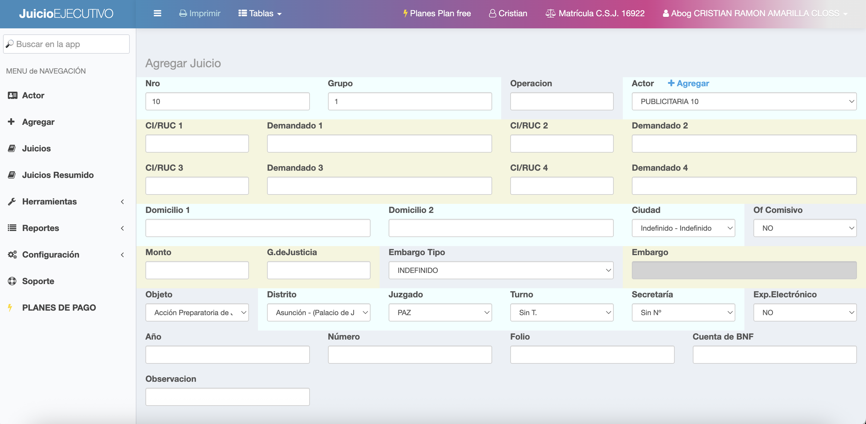This screenshot has height=424, width=866.
Task: Click the lightning icon for PLANES DE PAGO
Action: point(10,308)
